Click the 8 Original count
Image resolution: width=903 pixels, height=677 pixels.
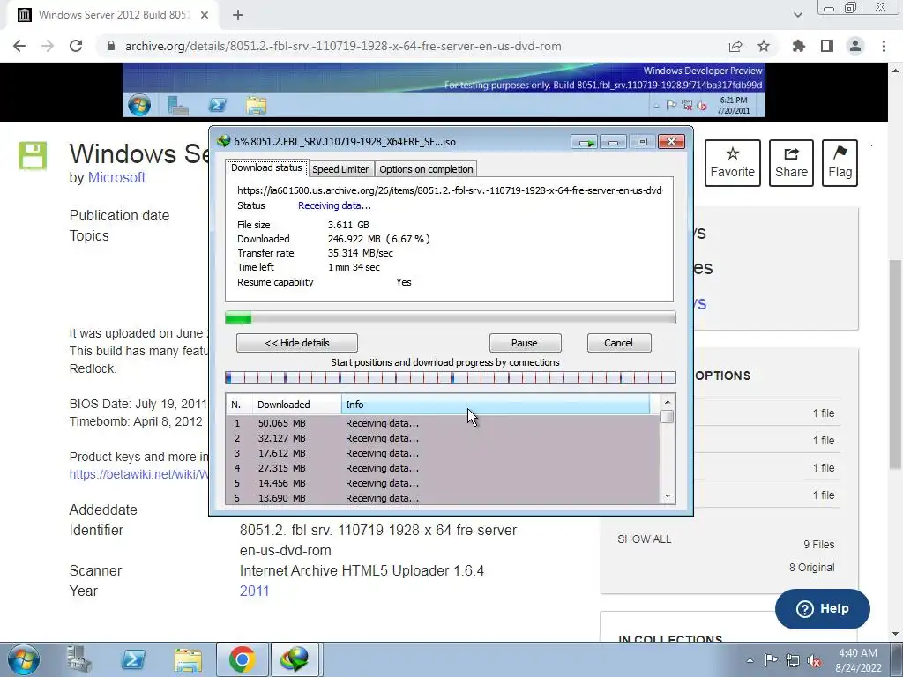[x=811, y=568]
